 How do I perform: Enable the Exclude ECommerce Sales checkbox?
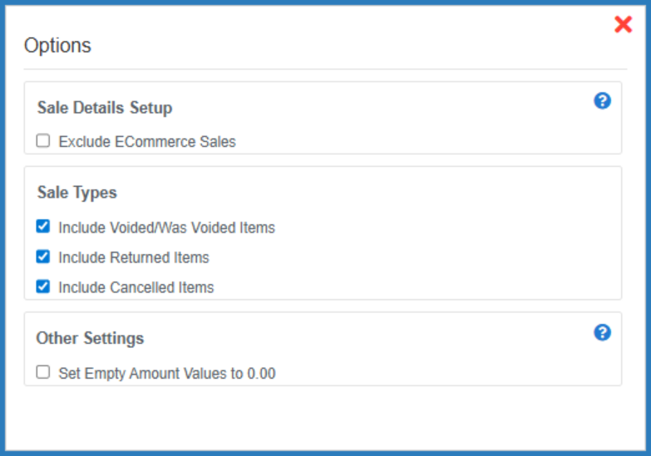pos(43,141)
